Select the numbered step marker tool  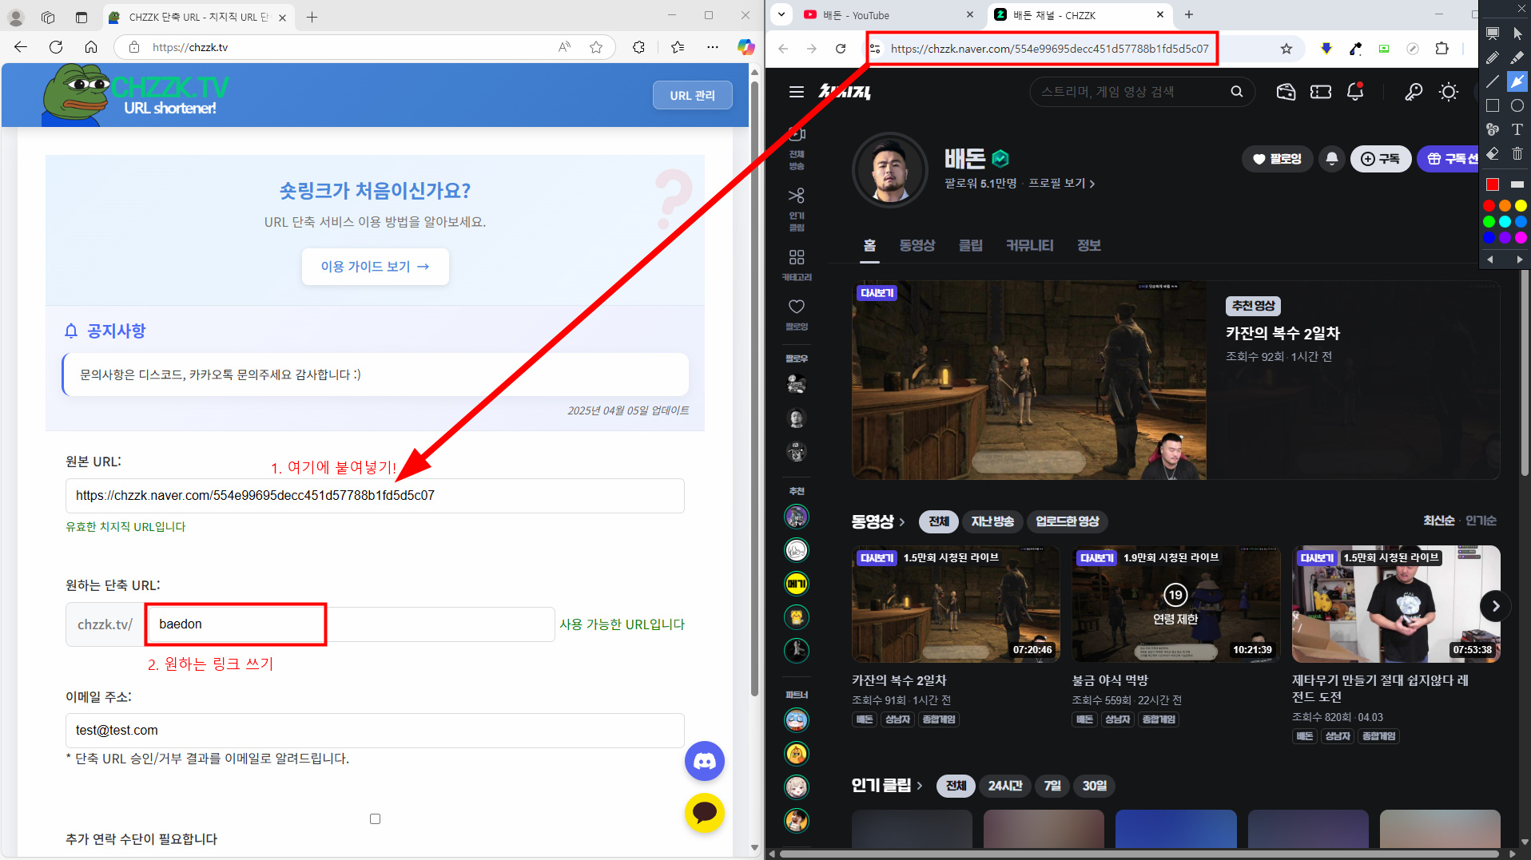1492,129
